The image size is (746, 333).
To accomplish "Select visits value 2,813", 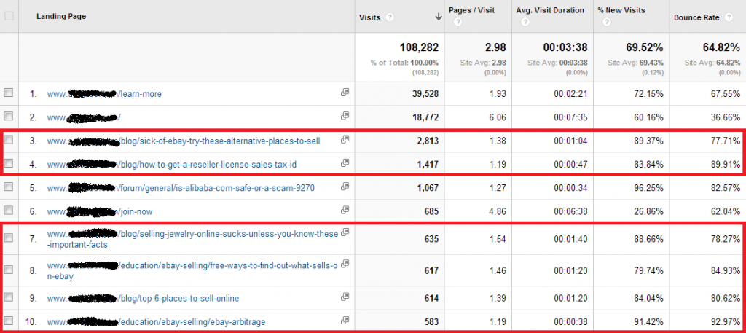I will pyautogui.click(x=428, y=141).
